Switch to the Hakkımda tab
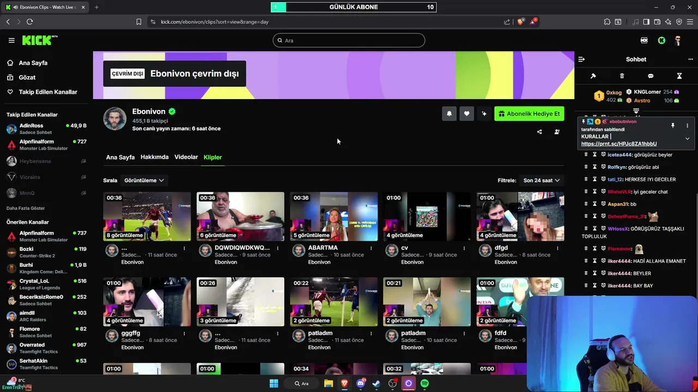The width and height of the screenshot is (698, 392). pos(154,157)
